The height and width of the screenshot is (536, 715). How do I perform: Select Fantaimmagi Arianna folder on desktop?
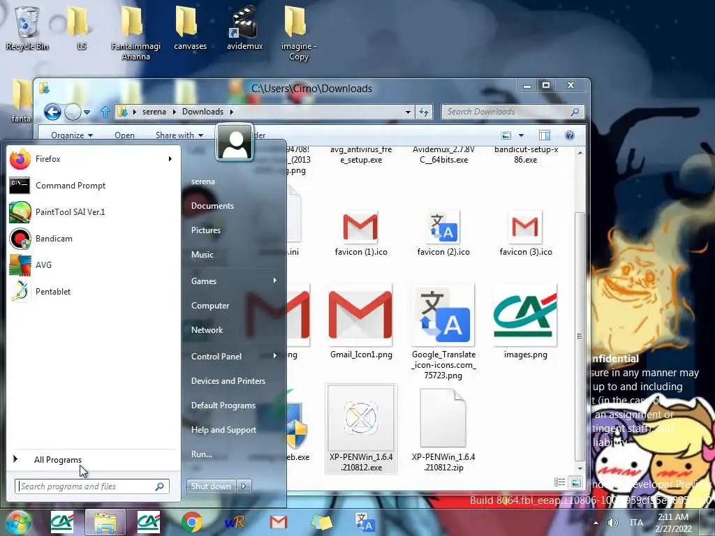point(136,33)
